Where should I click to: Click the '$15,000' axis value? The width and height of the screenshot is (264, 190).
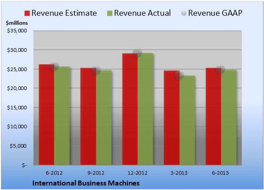pyautogui.click(x=17, y=108)
